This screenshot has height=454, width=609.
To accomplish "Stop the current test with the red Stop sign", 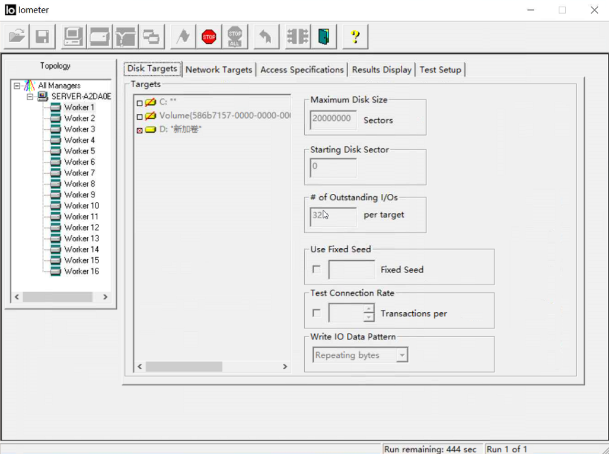I will (209, 37).
